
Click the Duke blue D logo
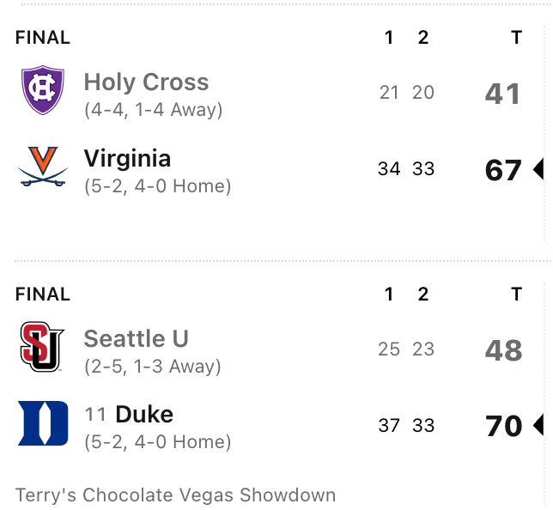pyautogui.click(x=42, y=423)
